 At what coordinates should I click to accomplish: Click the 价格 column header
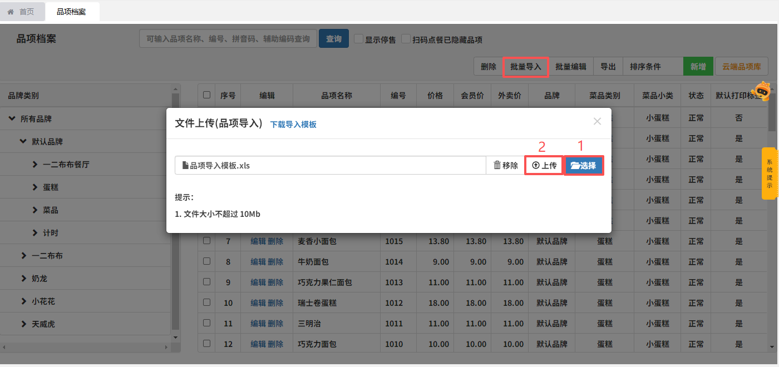[x=435, y=95]
